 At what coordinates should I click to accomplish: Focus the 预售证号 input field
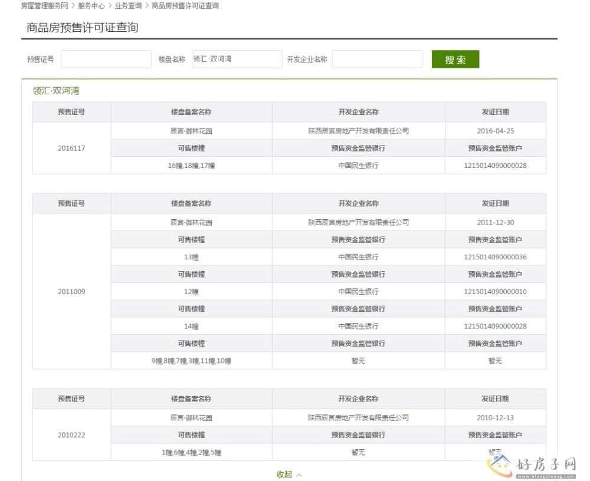[106, 60]
